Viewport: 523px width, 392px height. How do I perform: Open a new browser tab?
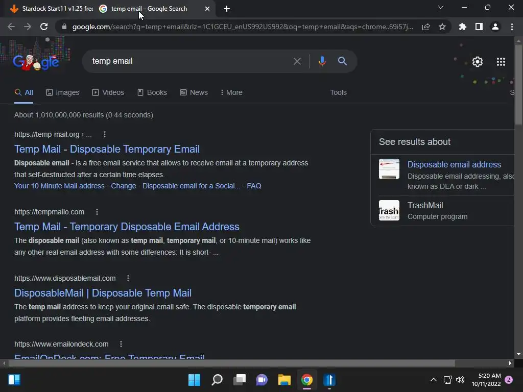pos(227,9)
